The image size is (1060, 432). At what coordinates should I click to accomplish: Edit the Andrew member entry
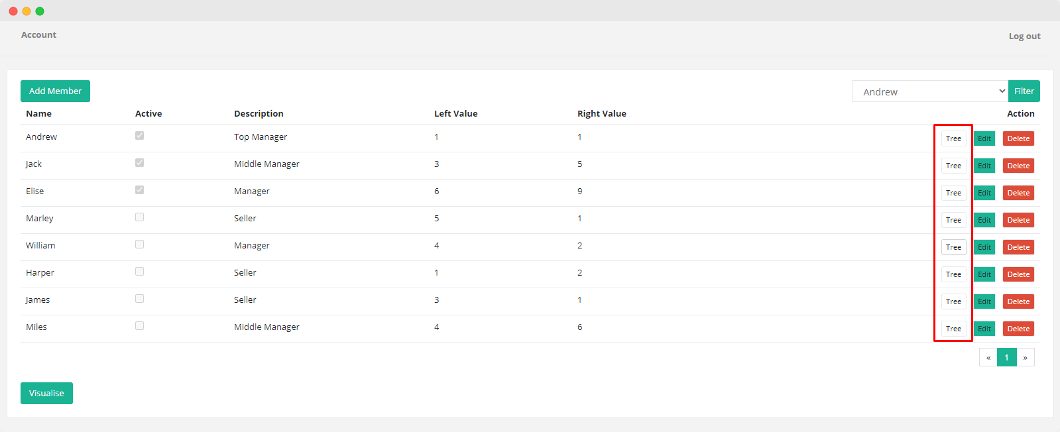click(984, 138)
